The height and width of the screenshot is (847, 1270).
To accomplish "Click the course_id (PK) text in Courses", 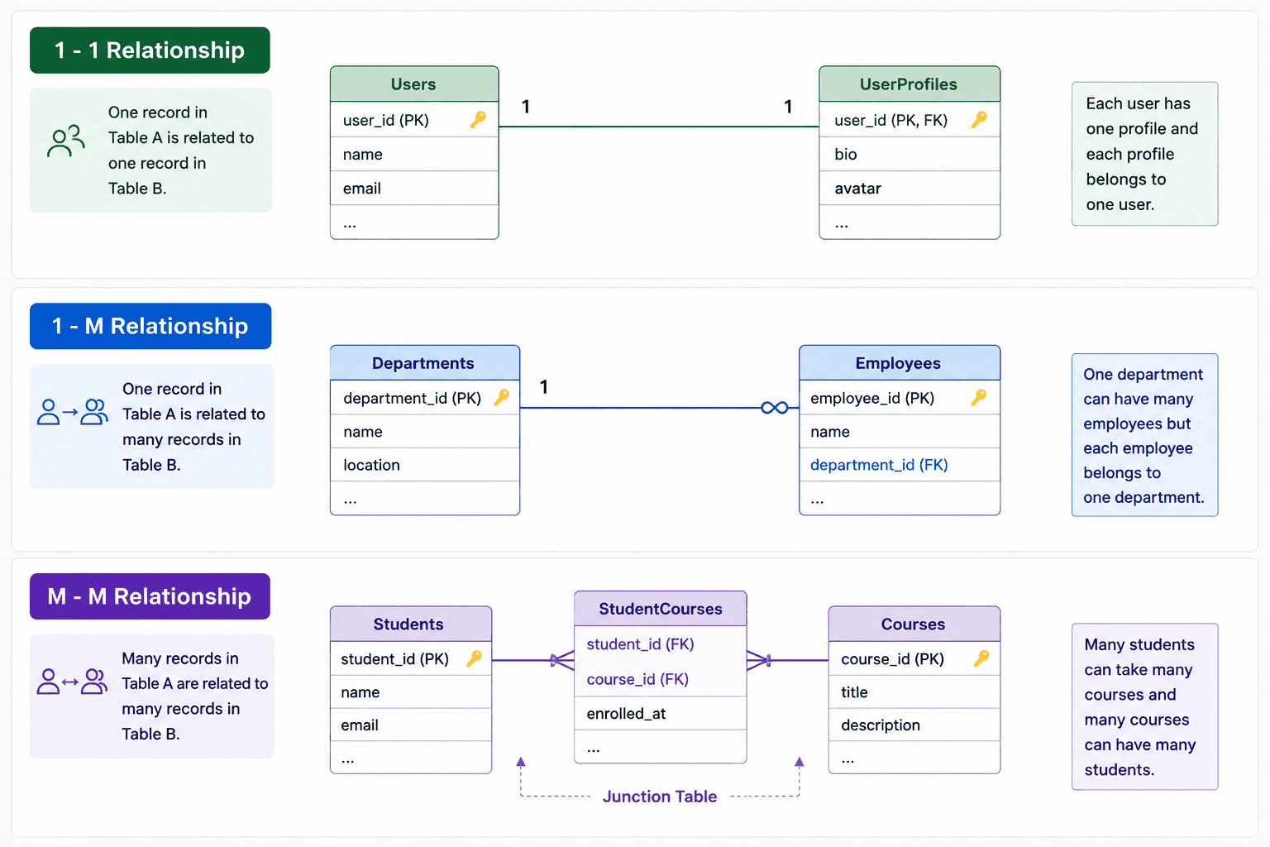I will tap(893, 659).
